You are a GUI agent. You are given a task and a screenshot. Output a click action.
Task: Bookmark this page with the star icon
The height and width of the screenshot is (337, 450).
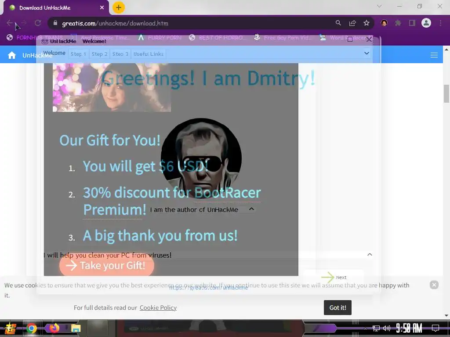tap(367, 23)
